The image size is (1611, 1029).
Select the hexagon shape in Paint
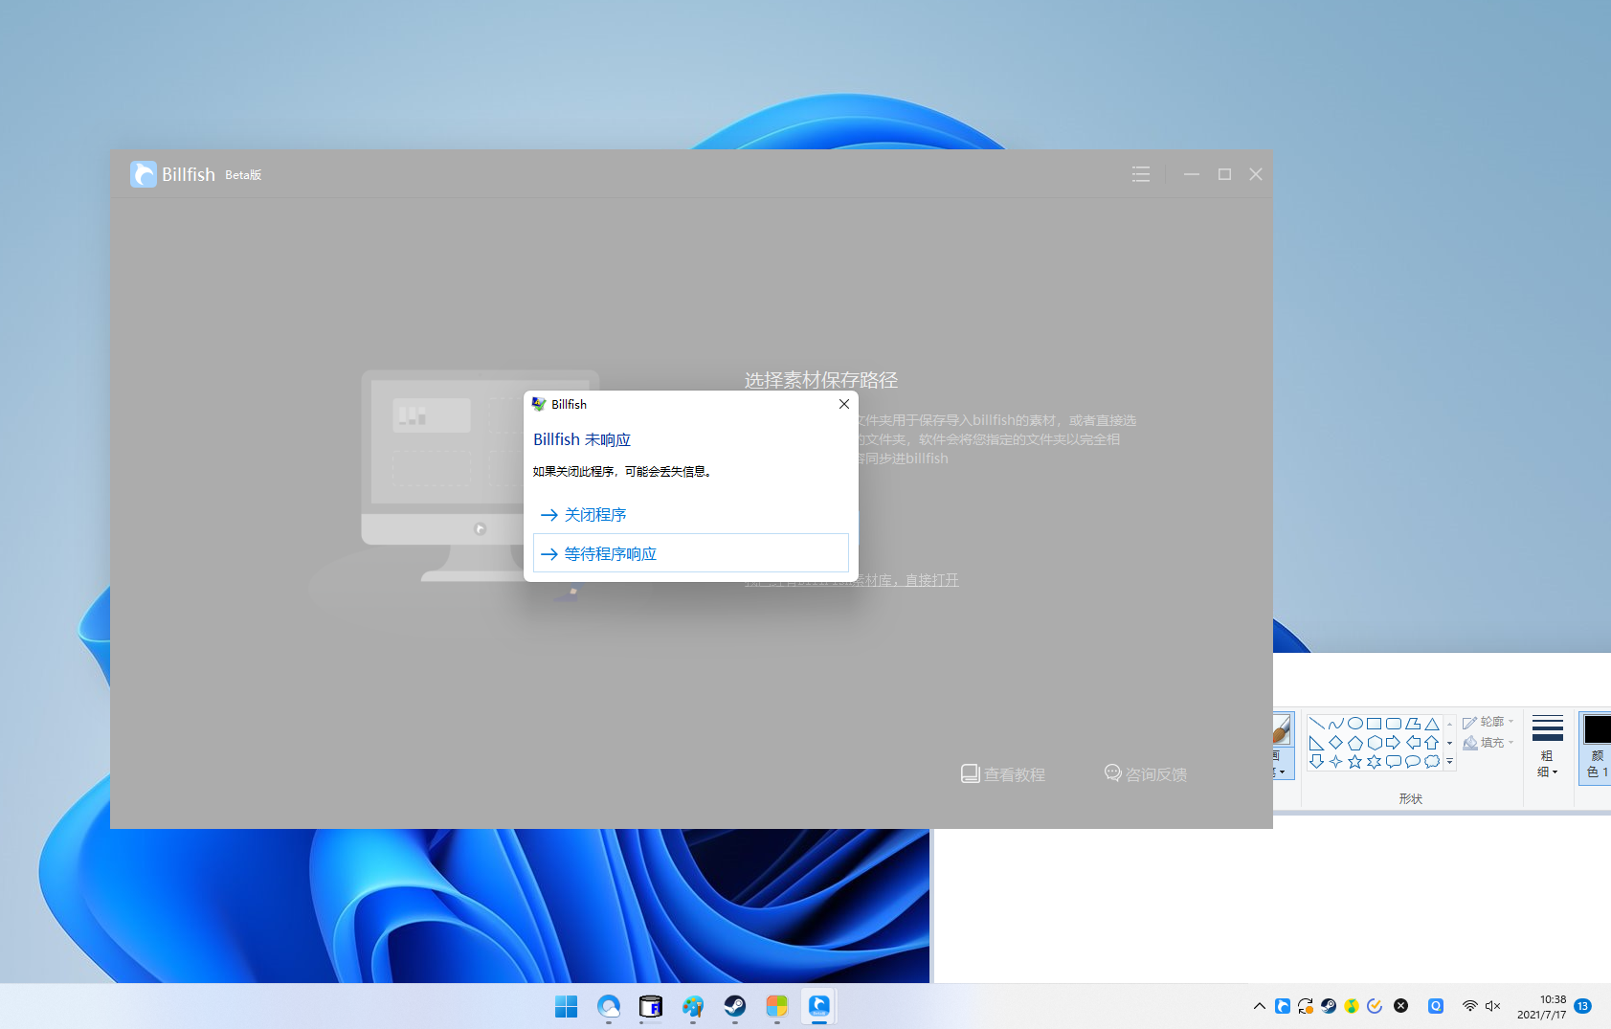click(x=1375, y=743)
